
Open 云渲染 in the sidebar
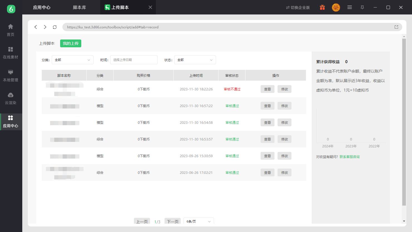pos(11,98)
